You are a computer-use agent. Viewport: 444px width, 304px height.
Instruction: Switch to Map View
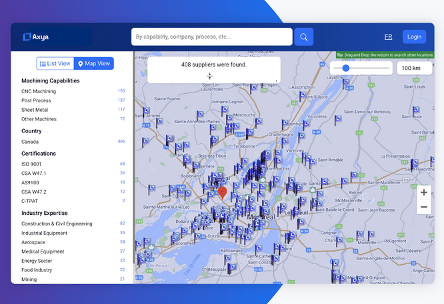pos(94,64)
